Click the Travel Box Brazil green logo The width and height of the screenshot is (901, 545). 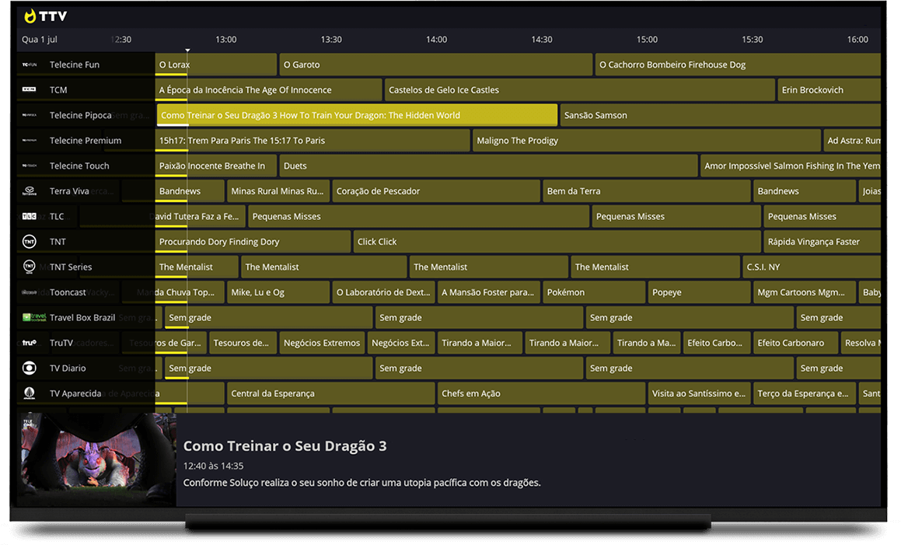[x=30, y=317]
